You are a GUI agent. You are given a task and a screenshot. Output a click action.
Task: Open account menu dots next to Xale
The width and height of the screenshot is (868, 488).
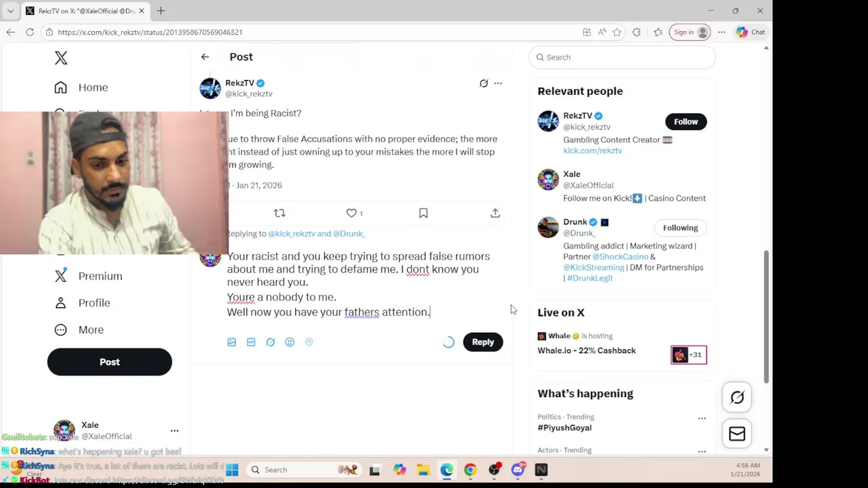click(x=174, y=431)
